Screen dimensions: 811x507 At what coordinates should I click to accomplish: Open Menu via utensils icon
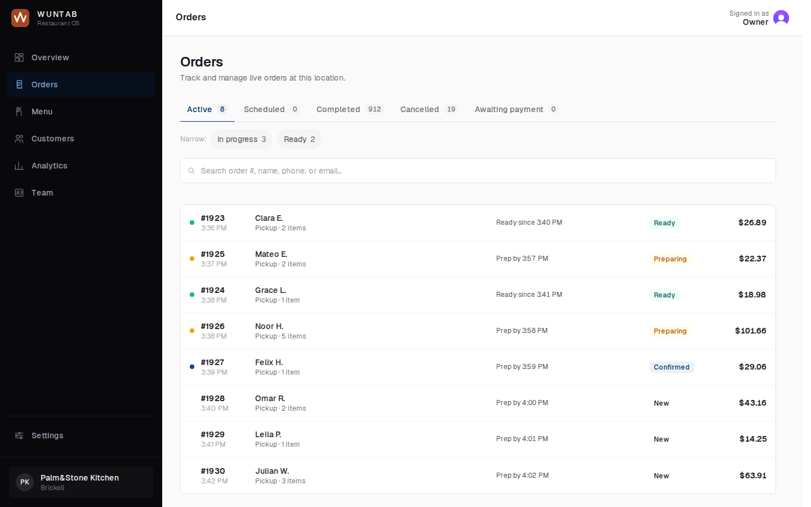coord(19,112)
